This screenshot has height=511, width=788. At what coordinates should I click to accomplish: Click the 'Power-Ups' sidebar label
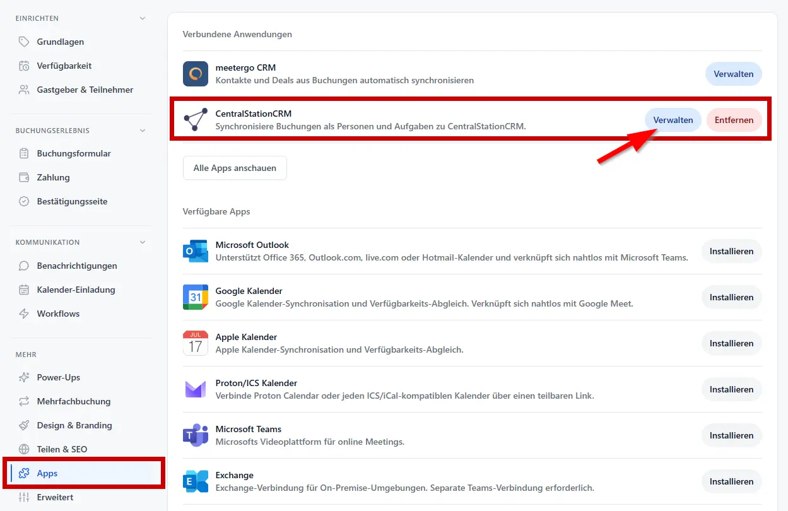[x=59, y=377]
